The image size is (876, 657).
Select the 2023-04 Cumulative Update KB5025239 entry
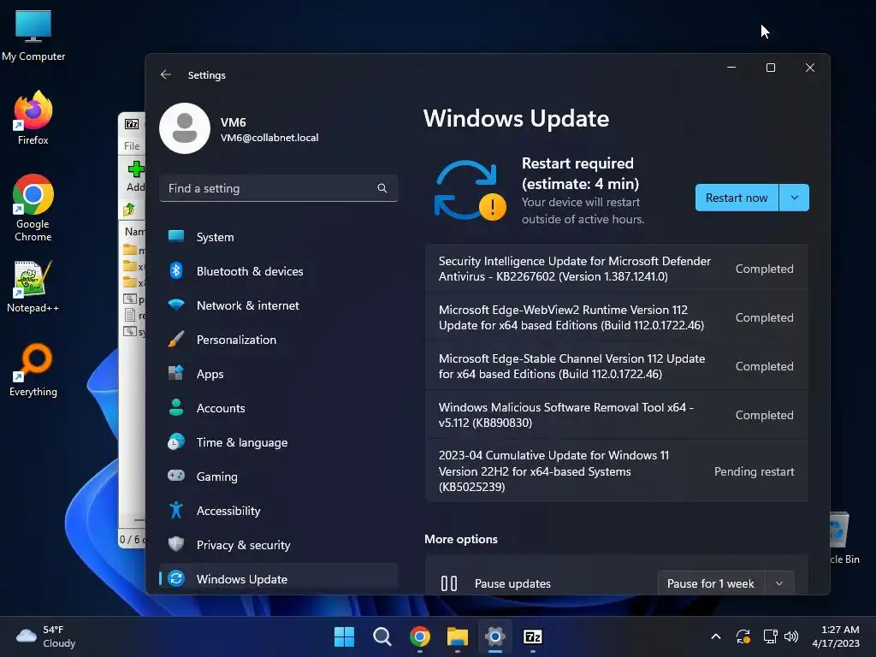click(617, 471)
